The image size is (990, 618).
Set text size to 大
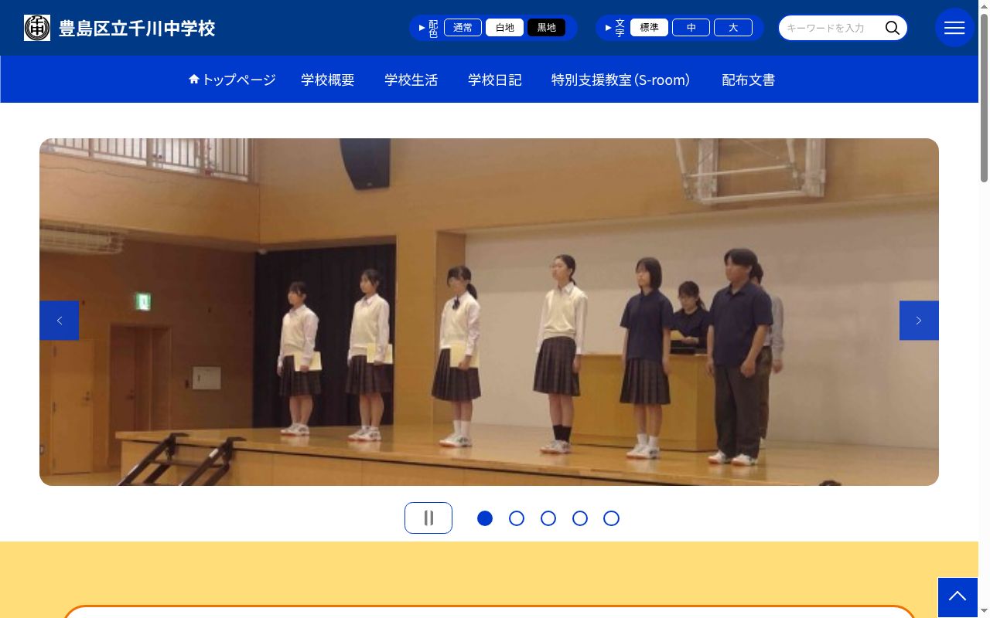[x=732, y=28]
